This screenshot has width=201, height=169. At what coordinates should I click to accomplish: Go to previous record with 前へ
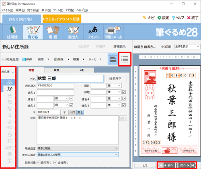pos(169,165)
